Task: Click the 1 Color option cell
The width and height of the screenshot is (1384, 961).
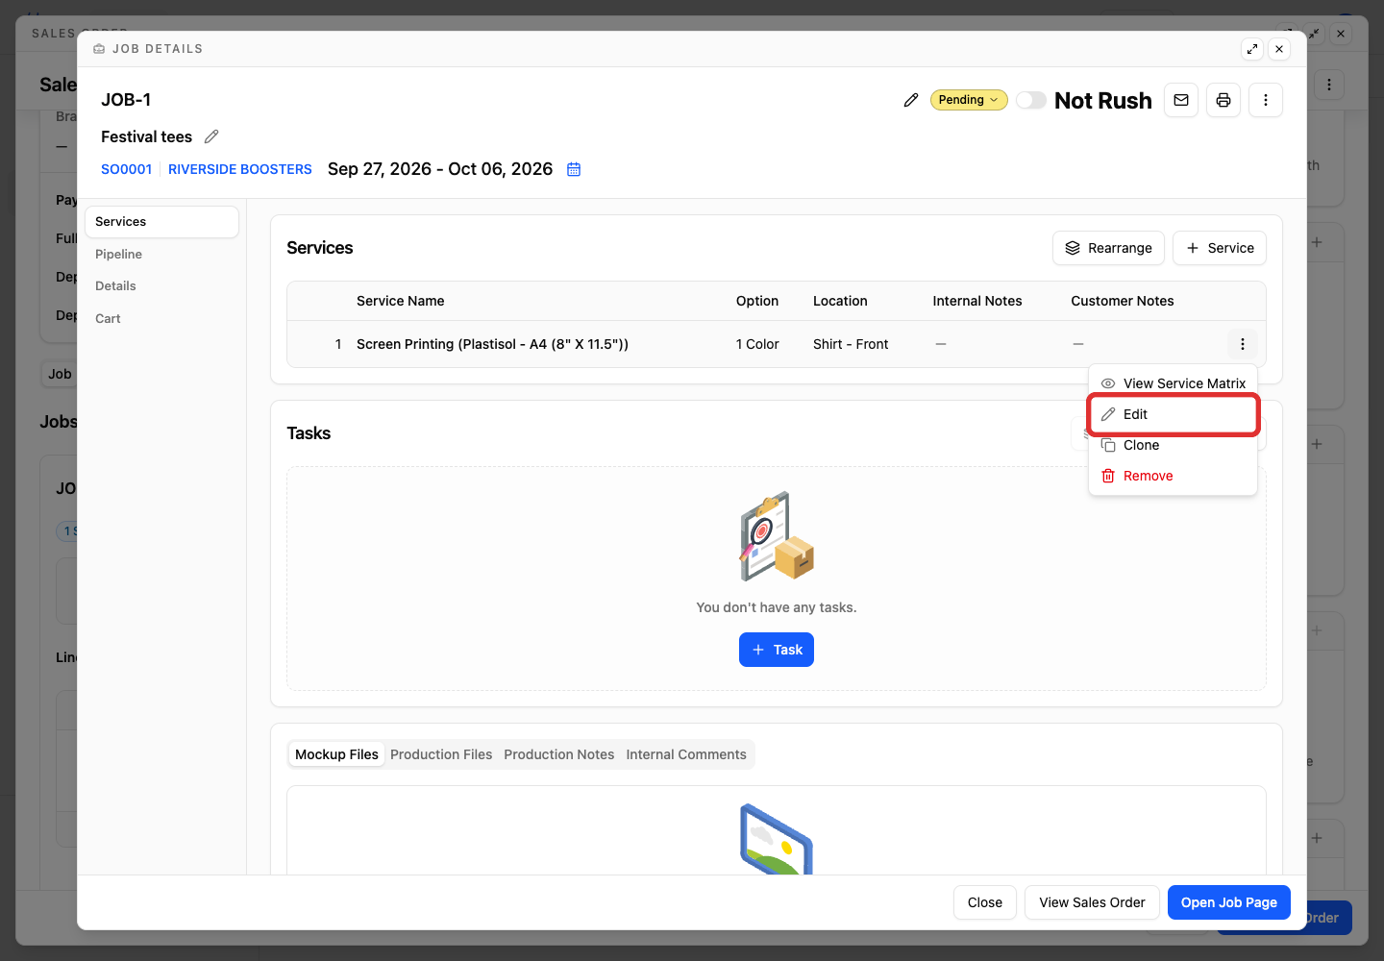Action: point(757,344)
